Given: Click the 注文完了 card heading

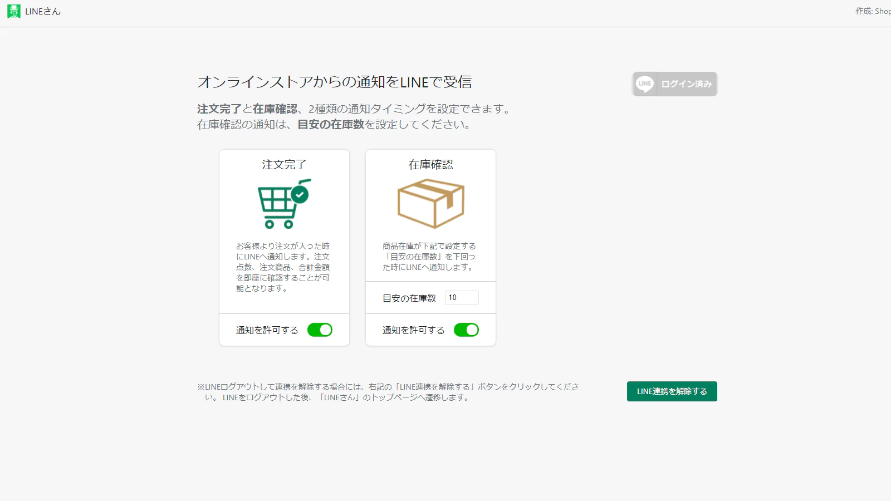Looking at the screenshot, I should tap(284, 165).
